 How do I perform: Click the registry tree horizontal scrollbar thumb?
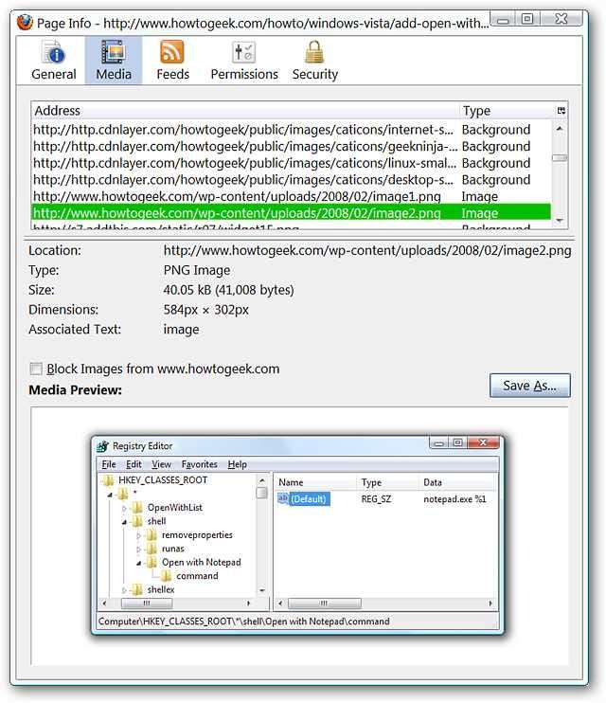(147, 604)
